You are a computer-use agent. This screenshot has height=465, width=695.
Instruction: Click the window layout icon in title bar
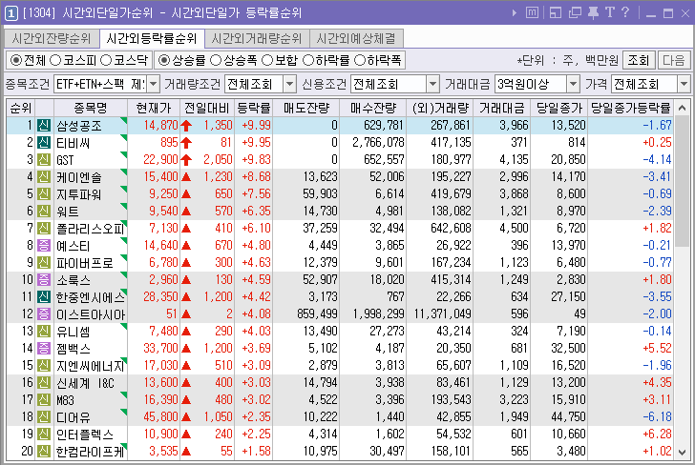point(555,12)
